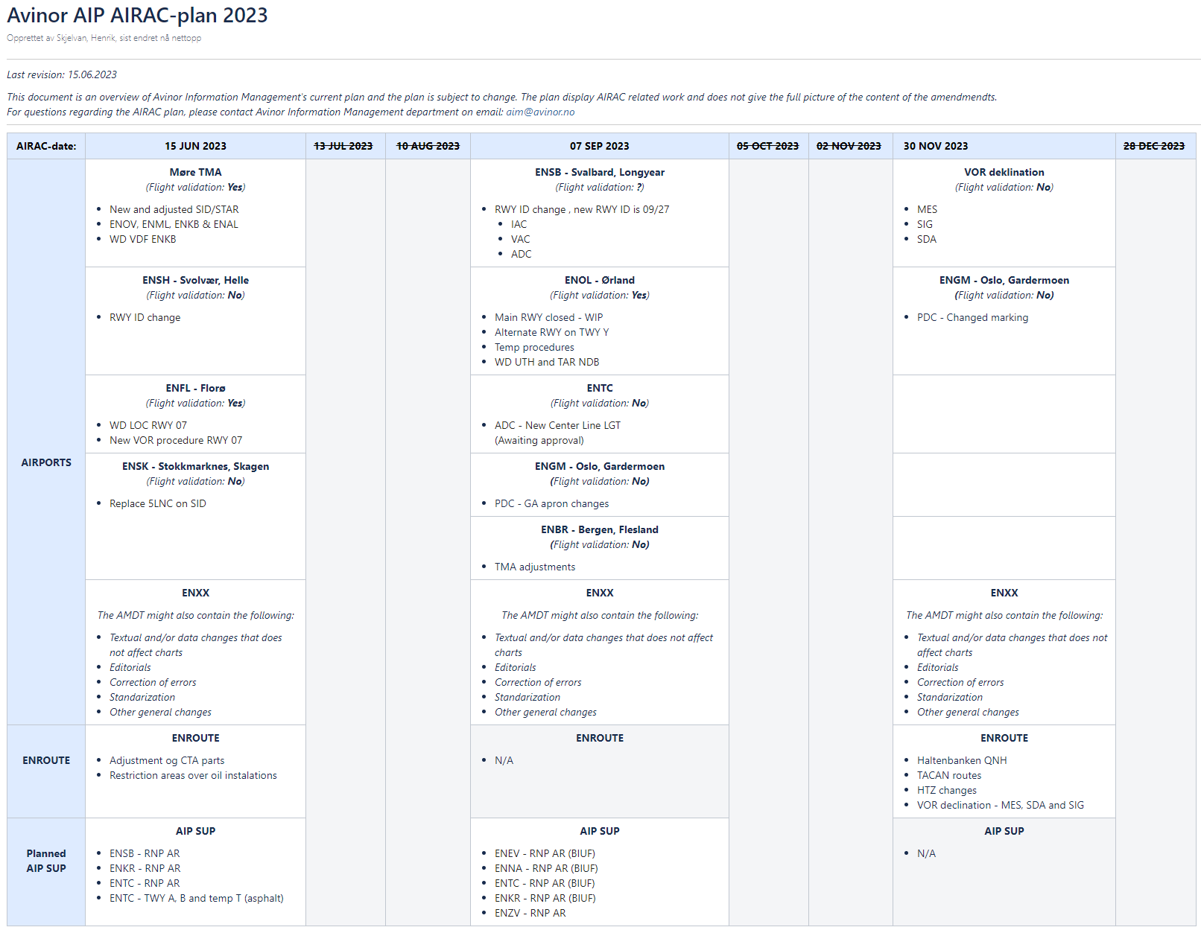Select 'Adjustment og CTA parts' bullet
This screenshot has width=1201, height=930.
[167, 760]
